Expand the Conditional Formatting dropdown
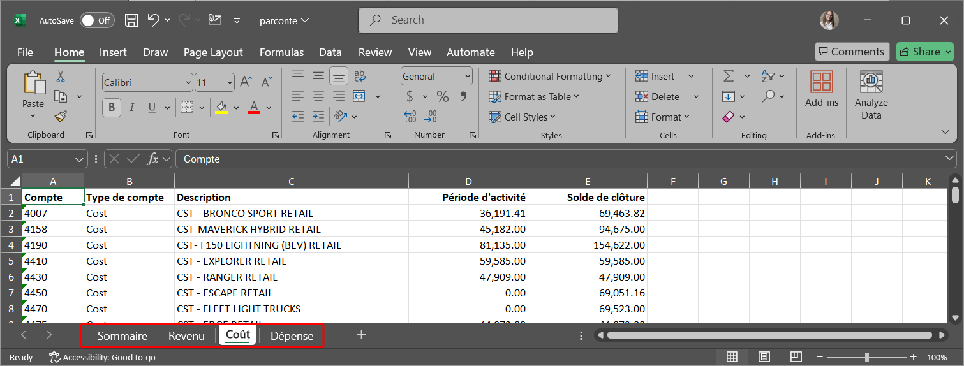Screen dimensions: 964x366 point(549,77)
